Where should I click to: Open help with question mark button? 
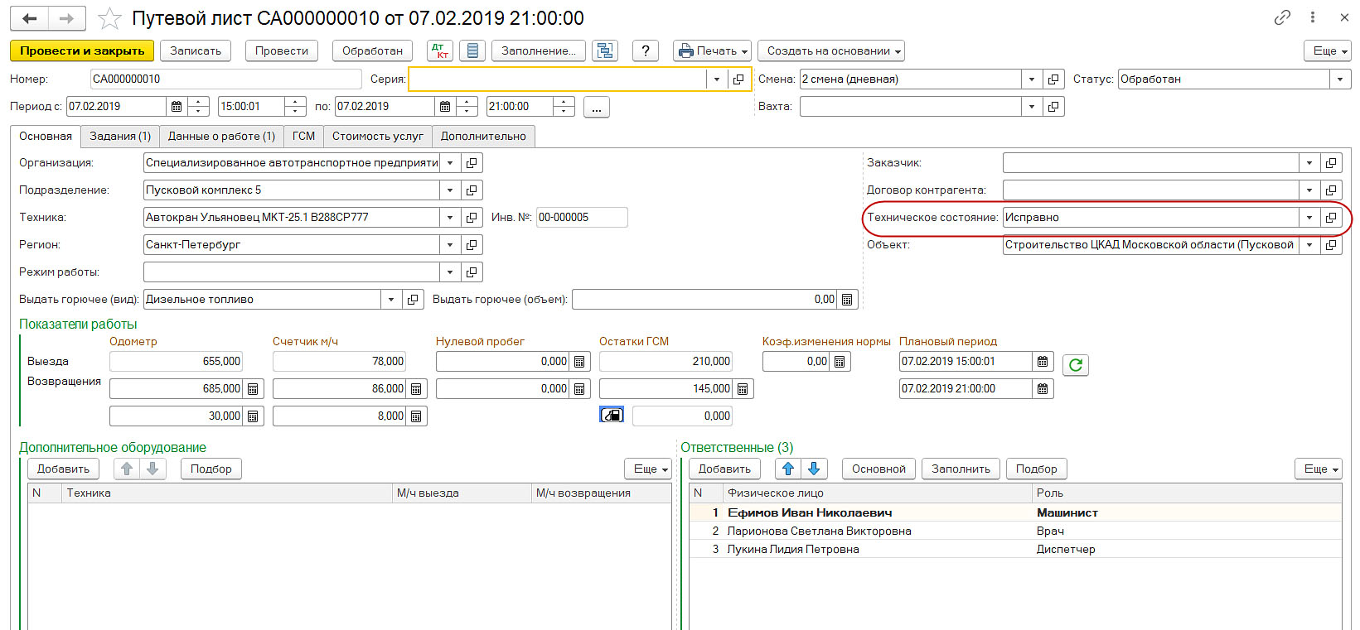click(x=646, y=50)
